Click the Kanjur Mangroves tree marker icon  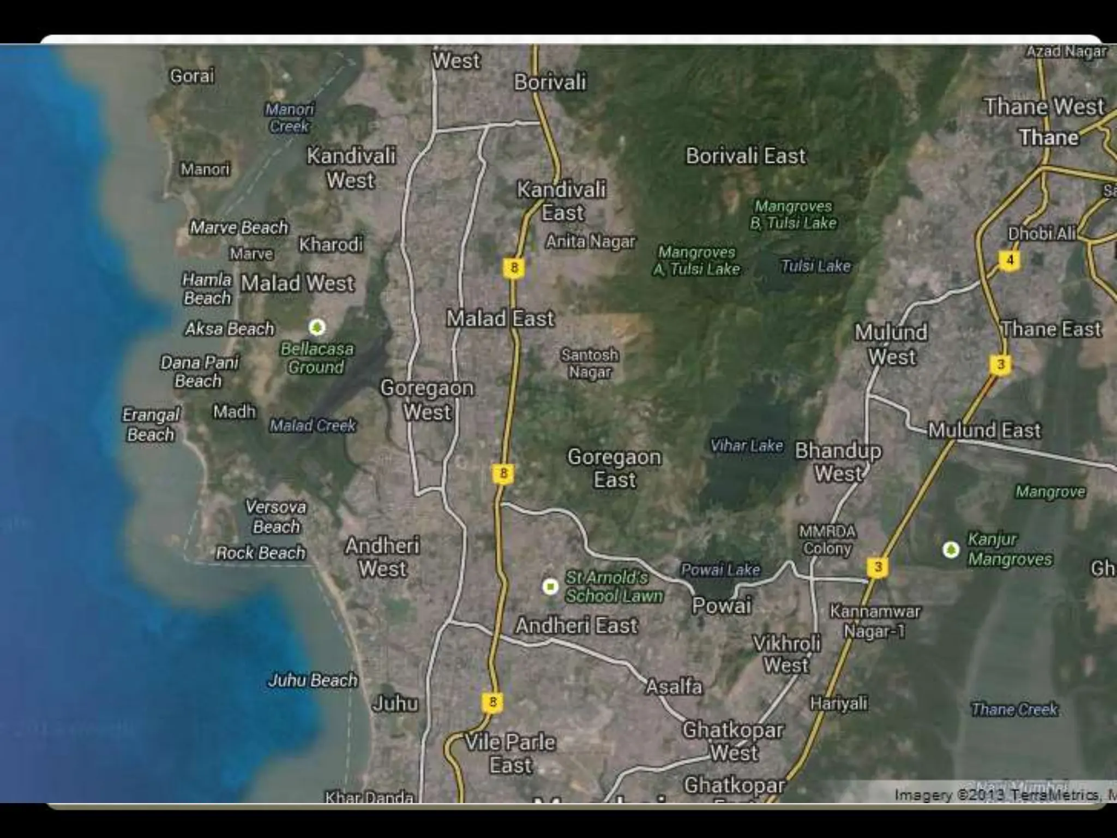click(951, 549)
